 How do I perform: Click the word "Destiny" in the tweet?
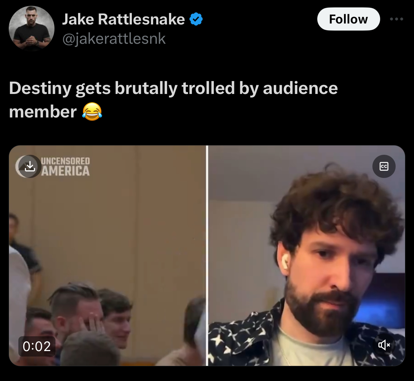[x=40, y=88]
